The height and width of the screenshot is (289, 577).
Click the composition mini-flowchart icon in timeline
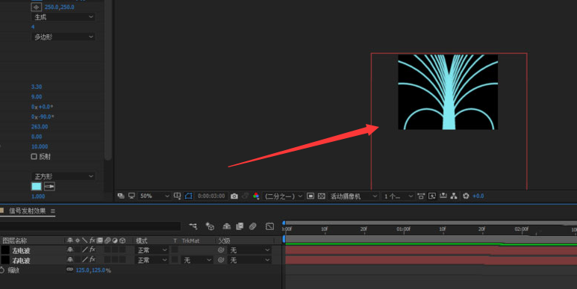pyautogui.click(x=193, y=226)
